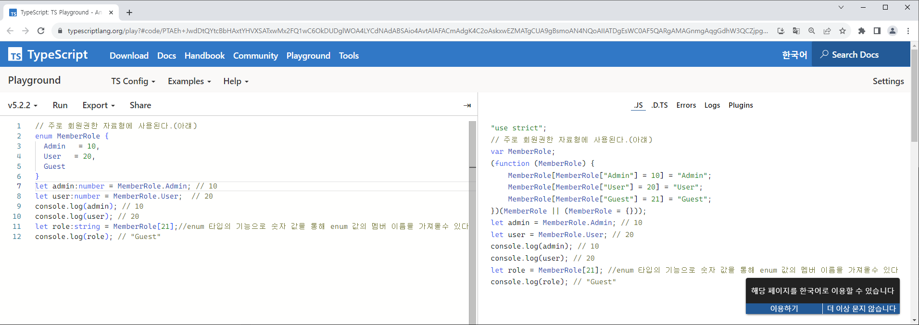The height and width of the screenshot is (325, 919).
Task: Open tab search chevron in title bar
Action: tap(841, 7)
